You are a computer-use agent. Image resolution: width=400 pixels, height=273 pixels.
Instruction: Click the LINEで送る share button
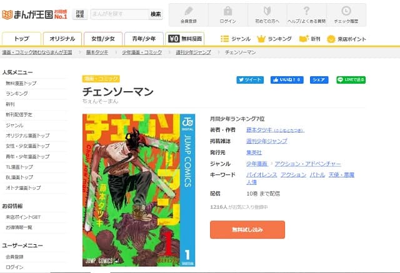click(x=351, y=80)
